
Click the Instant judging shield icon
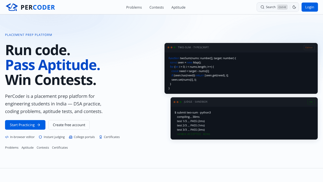coord(40,137)
